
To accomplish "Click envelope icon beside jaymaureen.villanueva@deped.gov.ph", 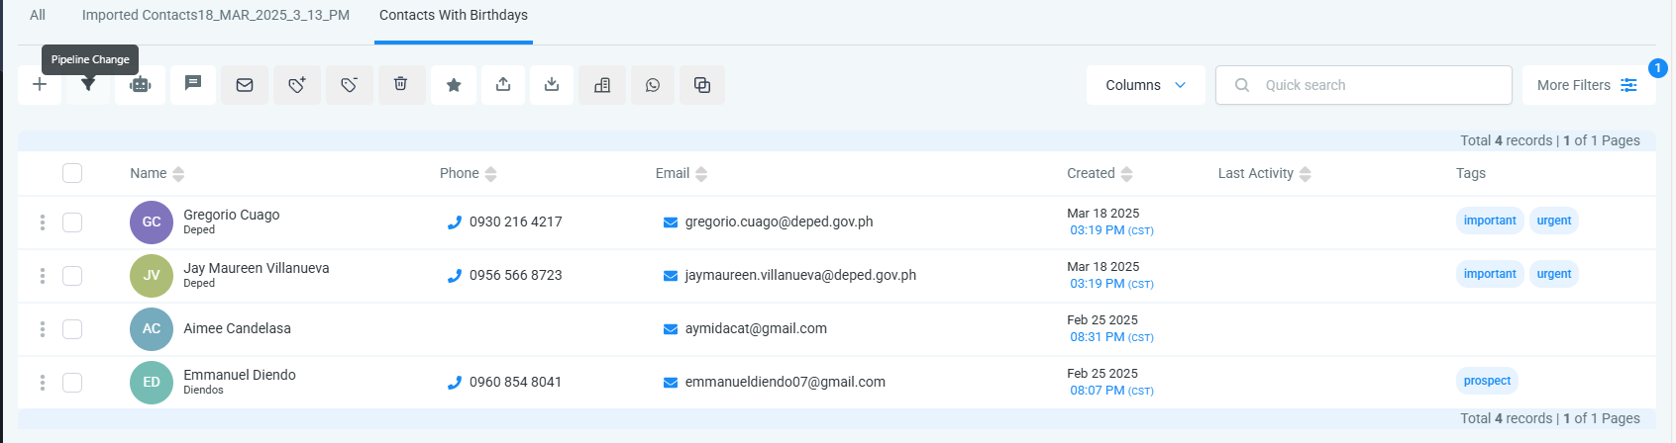I will pos(671,276).
